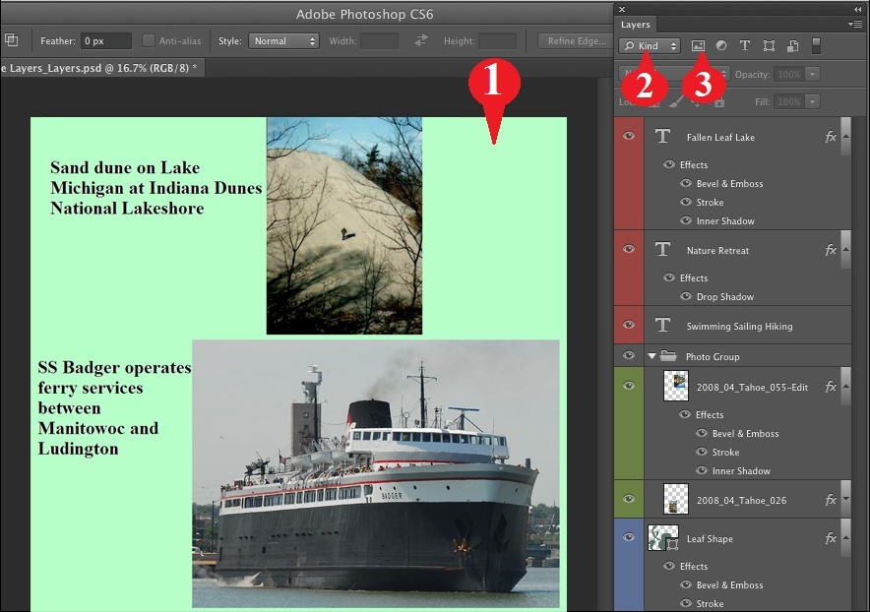Collapse the Photo Group folder
The width and height of the screenshot is (870, 612).
(652, 356)
